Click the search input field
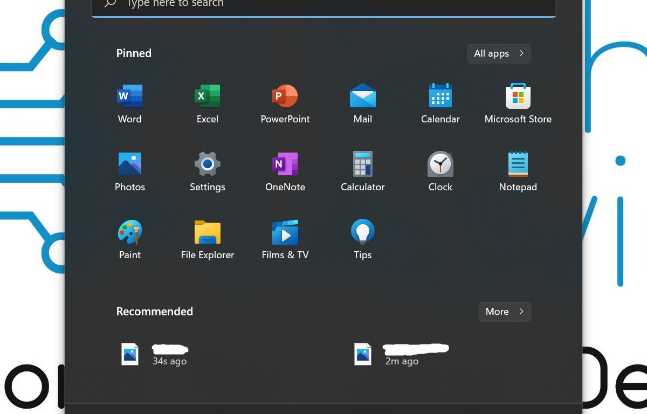Screen dimensions: 647x414 [x=323, y=4]
